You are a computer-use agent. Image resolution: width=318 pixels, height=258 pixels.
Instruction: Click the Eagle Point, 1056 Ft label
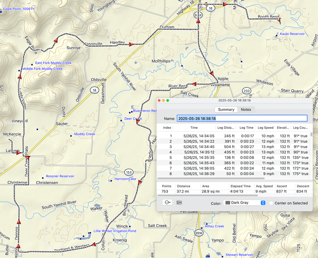coord(19,9)
